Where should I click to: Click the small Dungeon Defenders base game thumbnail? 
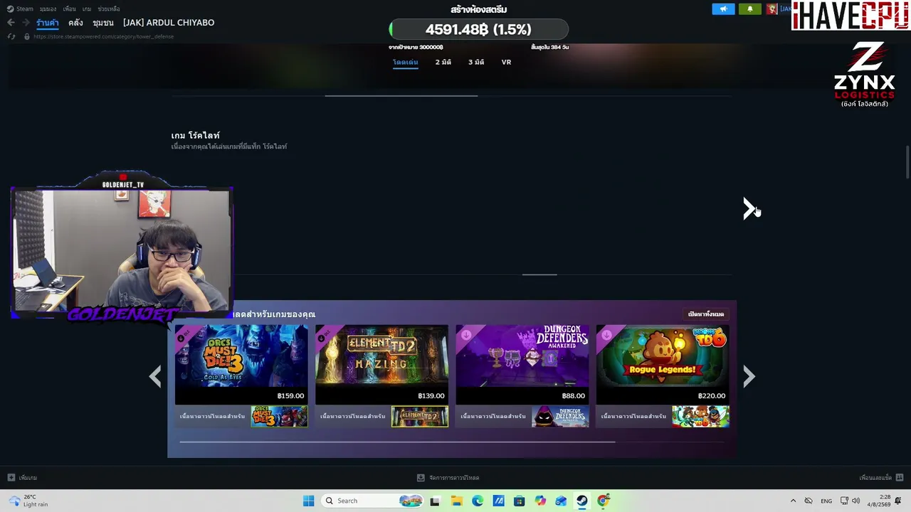[x=560, y=416]
